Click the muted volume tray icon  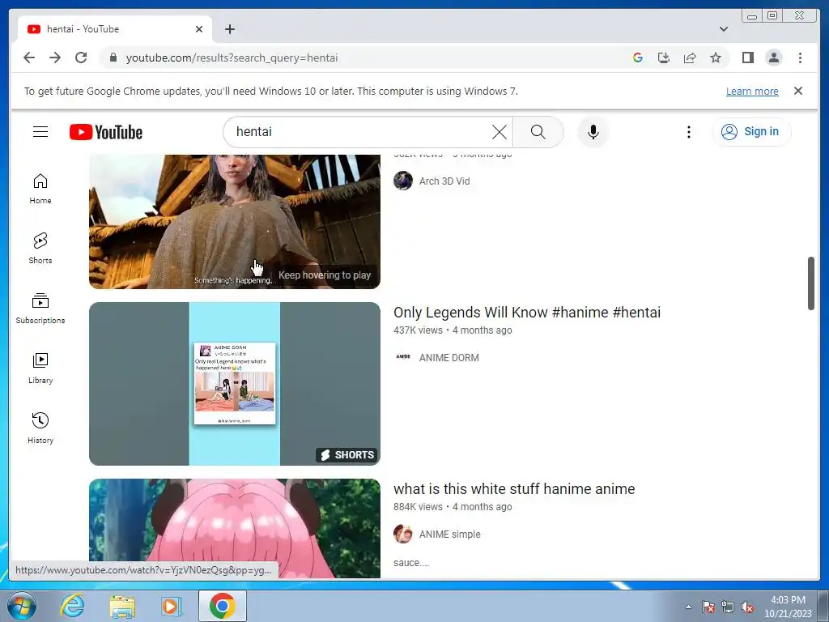[747, 607]
